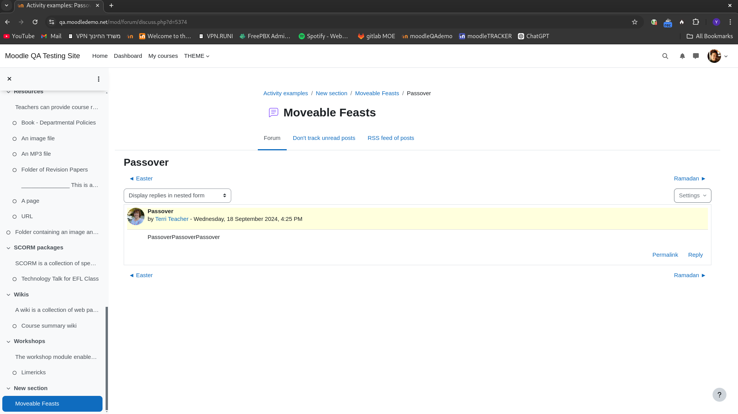The image size is (738, 414).
Task: Click the course index scrollbar
Action: click(107, 358)
